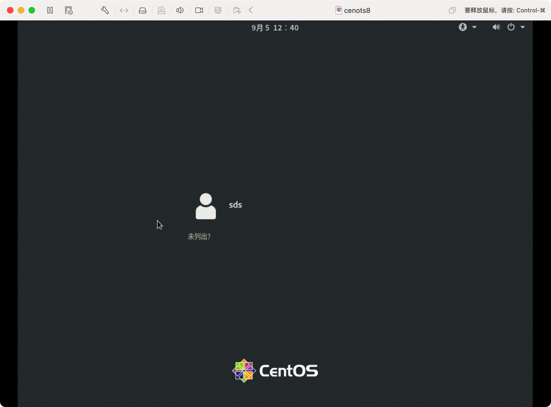
Task: Click the CD/DVD drive toolbar icon
Action: click(x=161, y=10)
